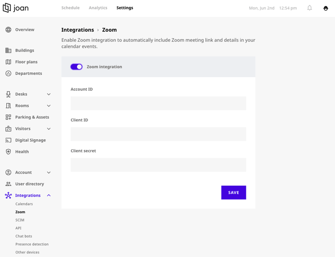Click the time '12:54 pm'
The image size is (335, 257).
point(288,8)
